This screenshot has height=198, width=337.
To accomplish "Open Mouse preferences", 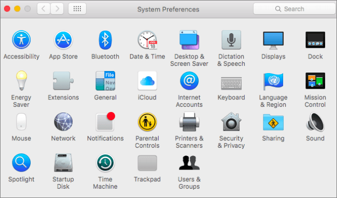I will pos(21,122).
